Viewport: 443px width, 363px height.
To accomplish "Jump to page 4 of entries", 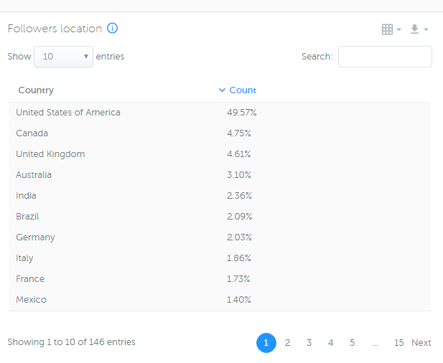I will [x=330, y=343].
